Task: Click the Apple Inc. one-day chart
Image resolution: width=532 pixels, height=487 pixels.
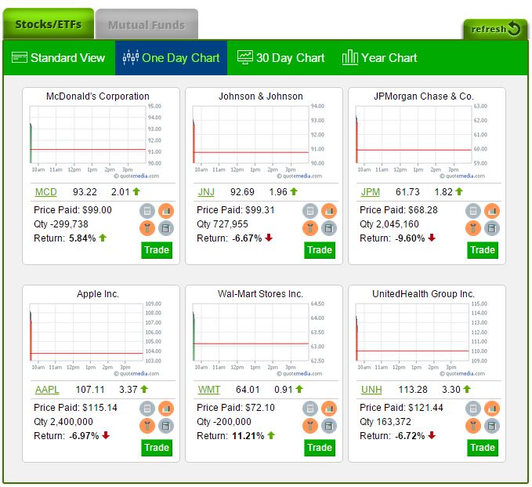Action: 96,338
